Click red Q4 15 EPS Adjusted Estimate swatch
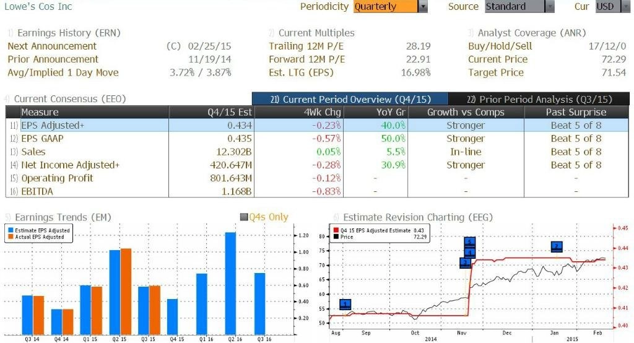 336,230
